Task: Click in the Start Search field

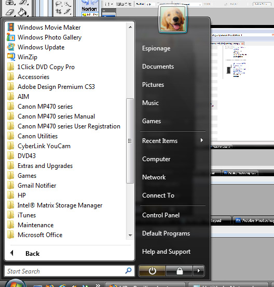Action: point(69,271)
